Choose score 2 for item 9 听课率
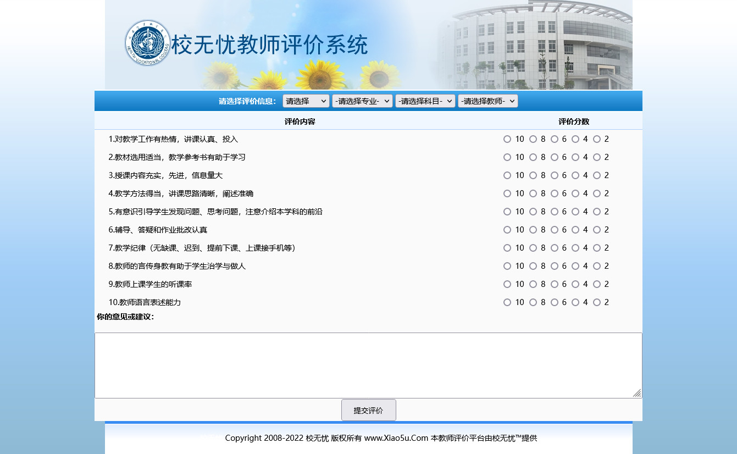The width and height of the screenshot is (737, 454). click(x=597, y=284)
